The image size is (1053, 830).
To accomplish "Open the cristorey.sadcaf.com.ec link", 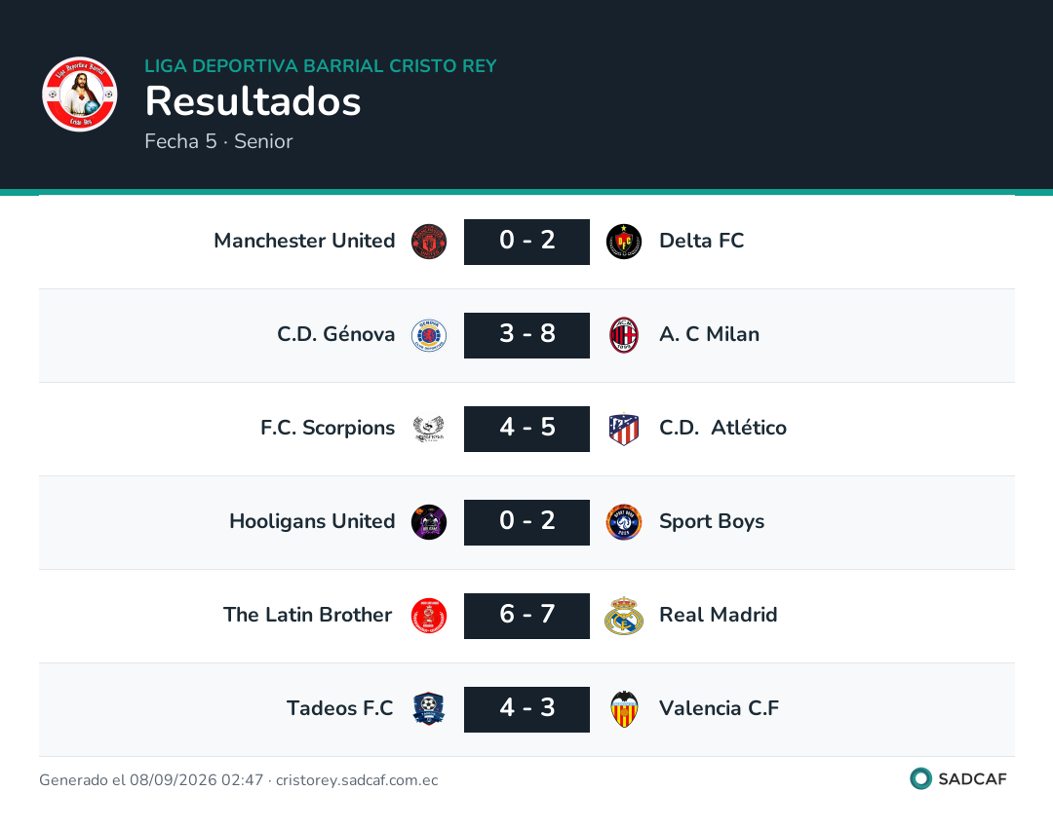I will (357, 779).
